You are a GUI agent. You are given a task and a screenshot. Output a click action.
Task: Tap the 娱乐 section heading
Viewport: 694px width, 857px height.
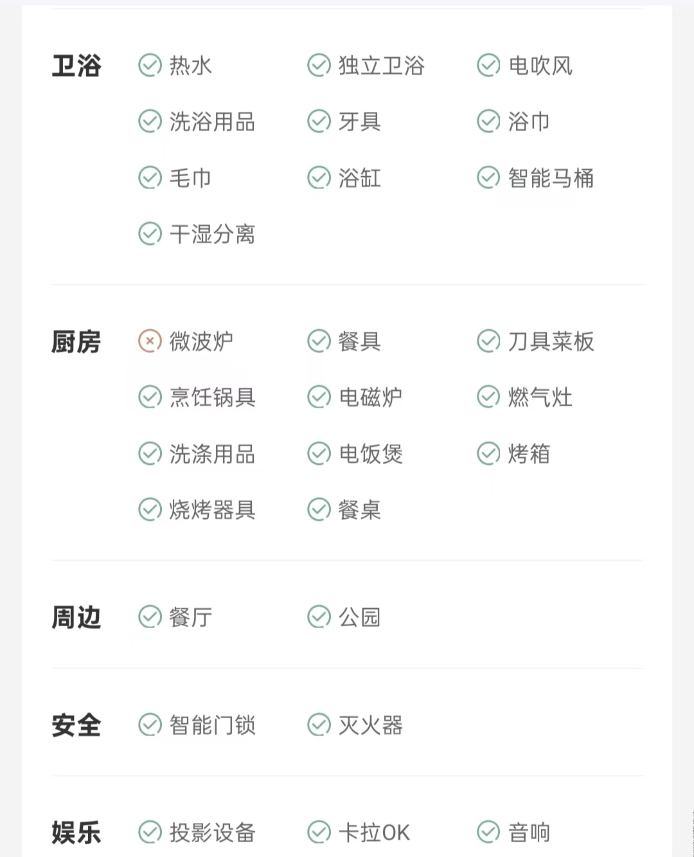coord(76,833)
